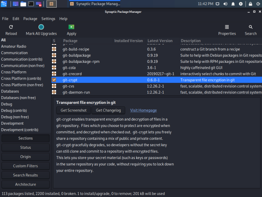Switch to Status filter view

26,147
